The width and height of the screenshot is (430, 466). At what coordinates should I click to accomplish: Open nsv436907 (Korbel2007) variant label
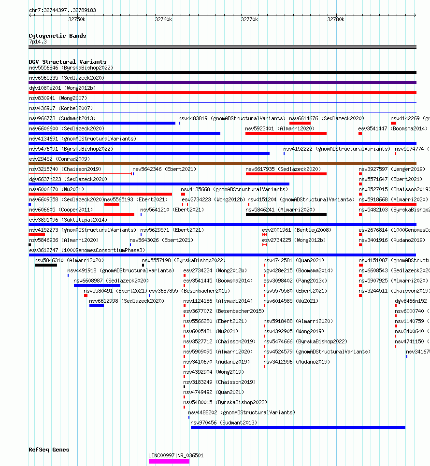[x=61, y=108]
